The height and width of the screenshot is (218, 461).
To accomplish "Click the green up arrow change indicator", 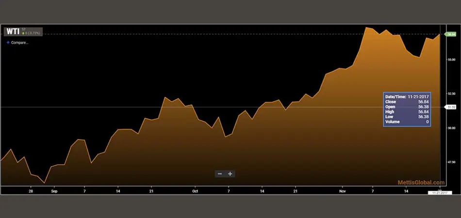I will (23, 33).
